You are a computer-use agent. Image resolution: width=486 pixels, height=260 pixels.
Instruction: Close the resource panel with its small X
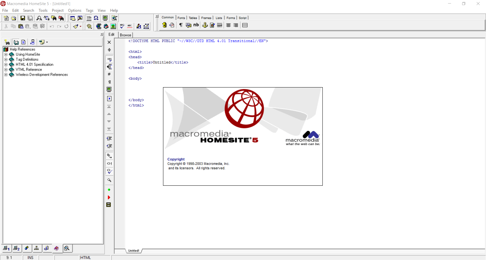coord(102,34)
